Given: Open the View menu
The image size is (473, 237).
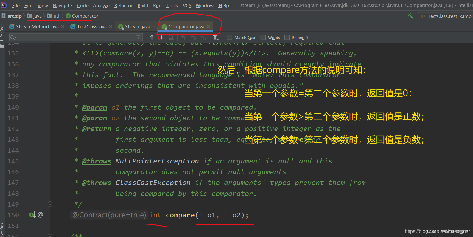Looking at the screenshot, I should [x=43, y=5].
